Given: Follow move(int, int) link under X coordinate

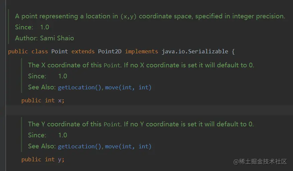Looking at the screenshot, I should click(x=128, y=87).
